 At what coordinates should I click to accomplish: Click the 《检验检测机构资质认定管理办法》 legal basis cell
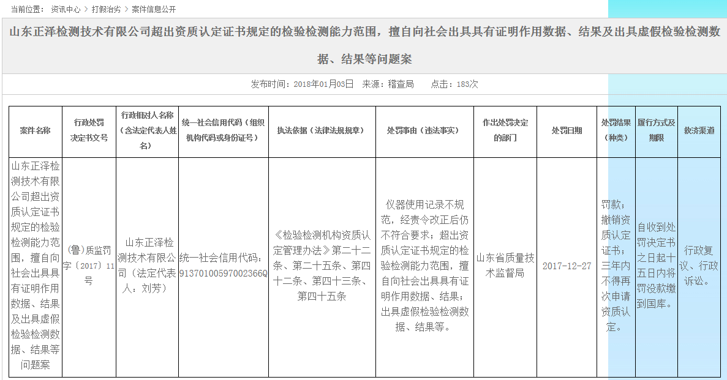(x=322, y=266)
